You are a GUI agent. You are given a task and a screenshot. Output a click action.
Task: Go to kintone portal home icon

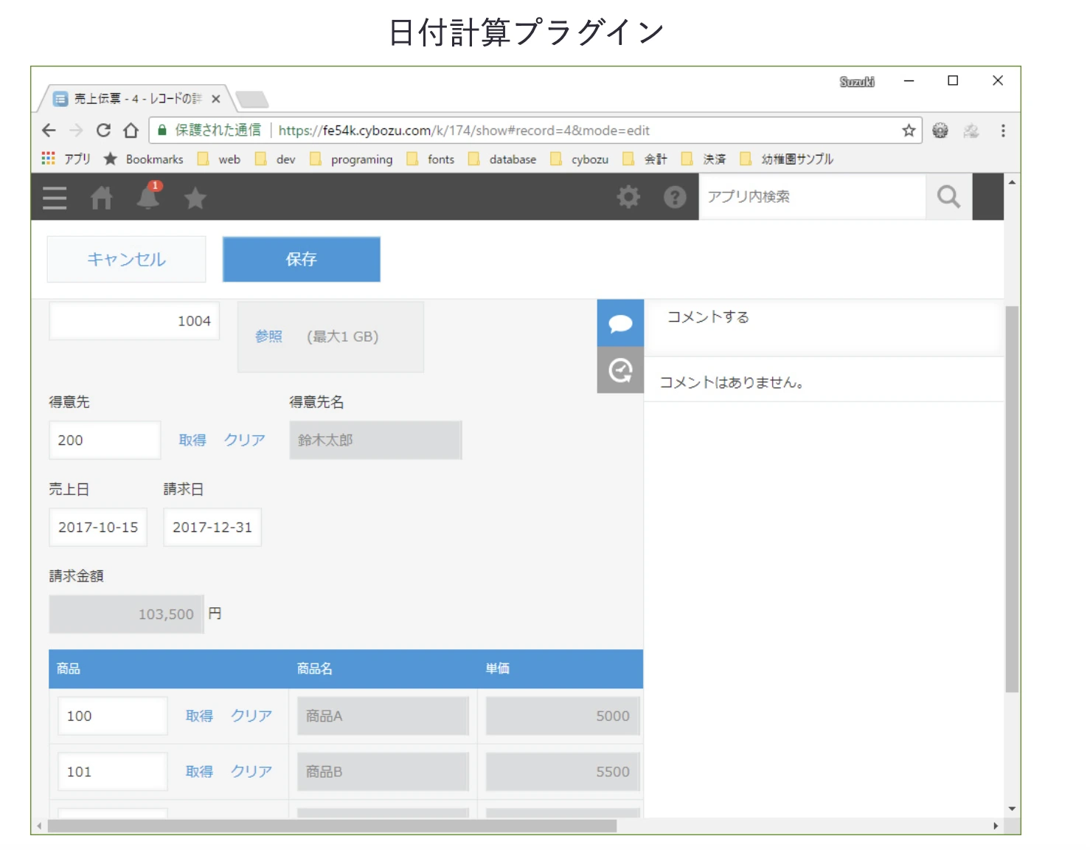tap(101, 198)
